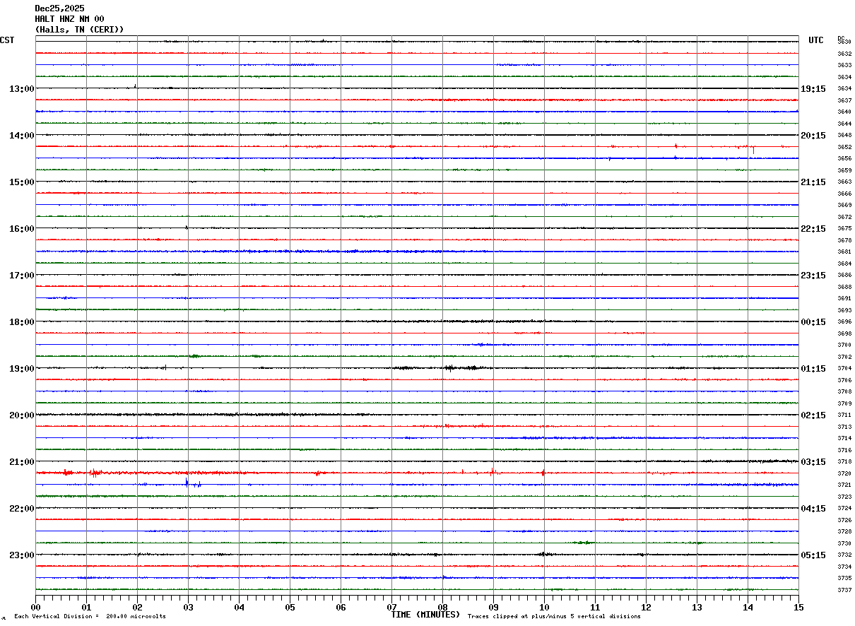Click the DC offset value 3675

coord(844,228)
